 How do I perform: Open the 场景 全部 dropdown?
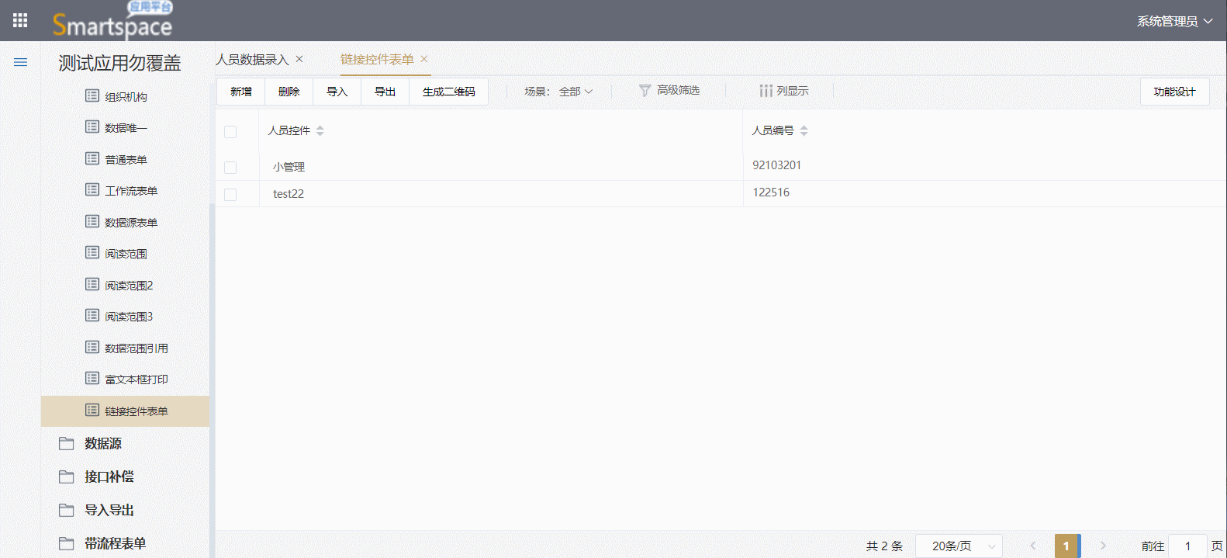click(x=575, y=92)
